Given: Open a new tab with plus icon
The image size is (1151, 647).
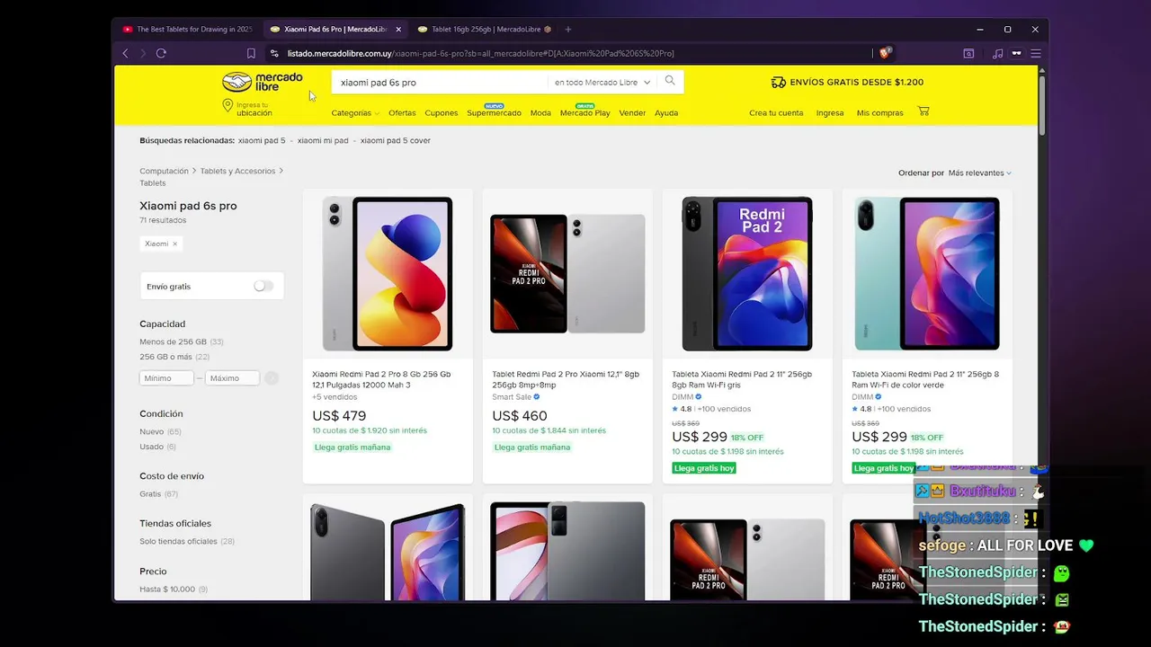Looking at the screenshot, I should tap(567, 30).
